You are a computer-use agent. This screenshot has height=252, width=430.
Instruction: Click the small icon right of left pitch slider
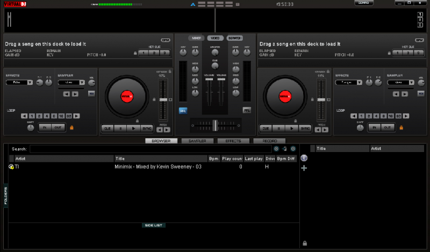click(170, 100)
